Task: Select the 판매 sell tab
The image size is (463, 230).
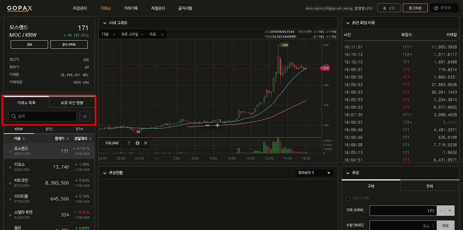Action: click(x=429, y=186)
